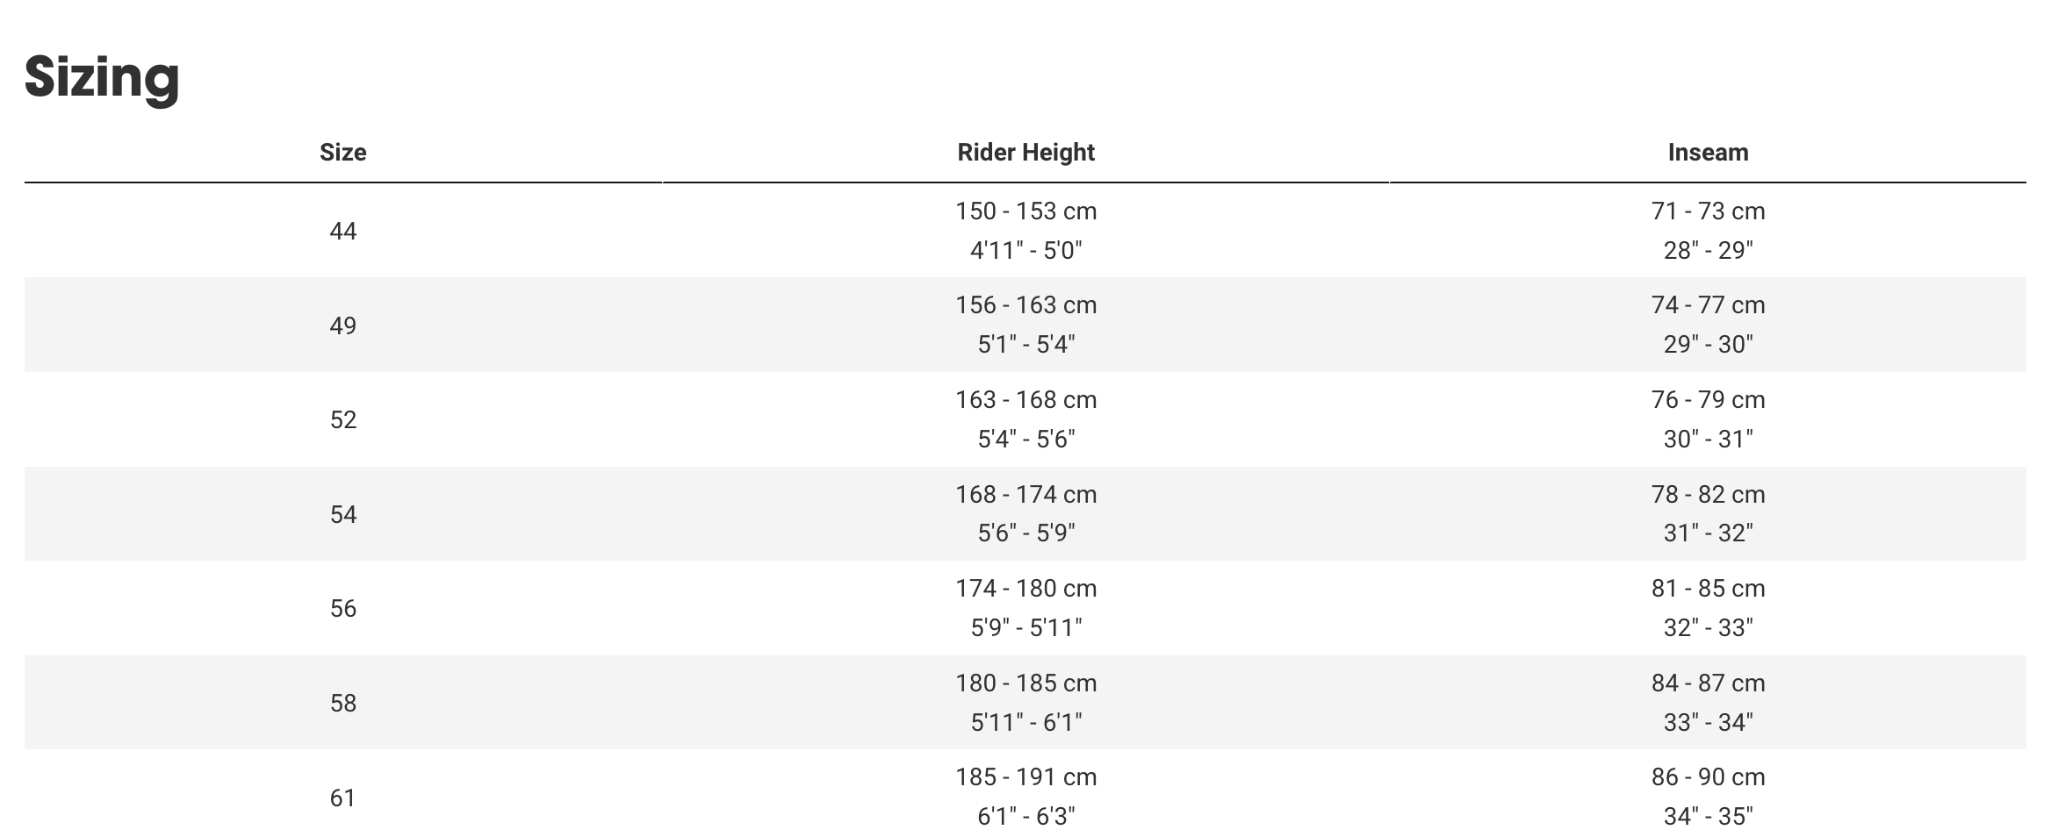
Task: Select size 61 in the table
Action: [342, 798]
